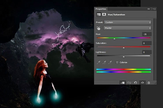Screen dimensions: 163x108
Task: Clip adjustment to the layer below
Action: (x=123, y=83)
